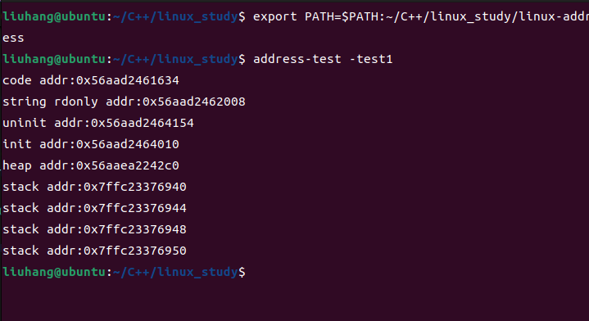This screenshot has width=589, height=321.
Task: Click the export PATH command text
Action: pyautogui.click(x=421, y=17)
